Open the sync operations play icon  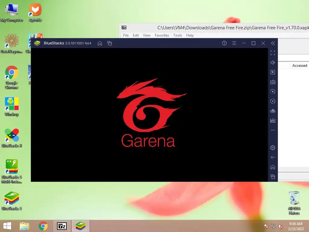(x=273, y=92)
